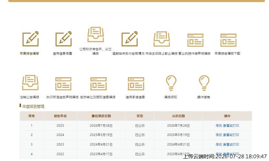The image size is (269, 161).
Task: Select last-modified date 2023年4月17日
Action: pyautogui.click(x=101, y=154)
